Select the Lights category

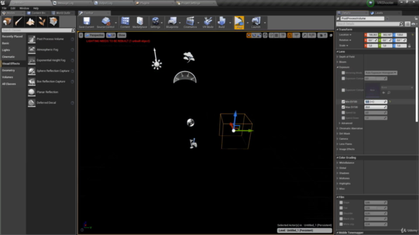[x=6, y=50]
